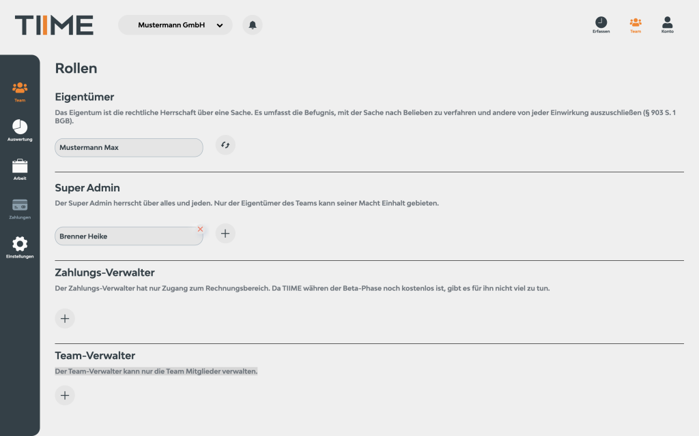
Task: Open Arbeit briefcase in the sidebar
Action: pos(20,170)
